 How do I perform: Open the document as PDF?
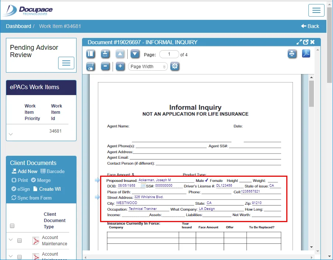tap(307, 54)
